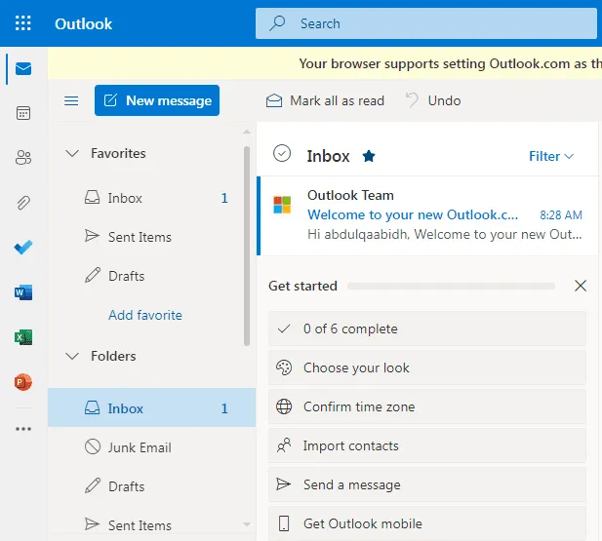Click the magnifier search icon
The width and height of the screenshot is (602, 541).
pos(277,23)
